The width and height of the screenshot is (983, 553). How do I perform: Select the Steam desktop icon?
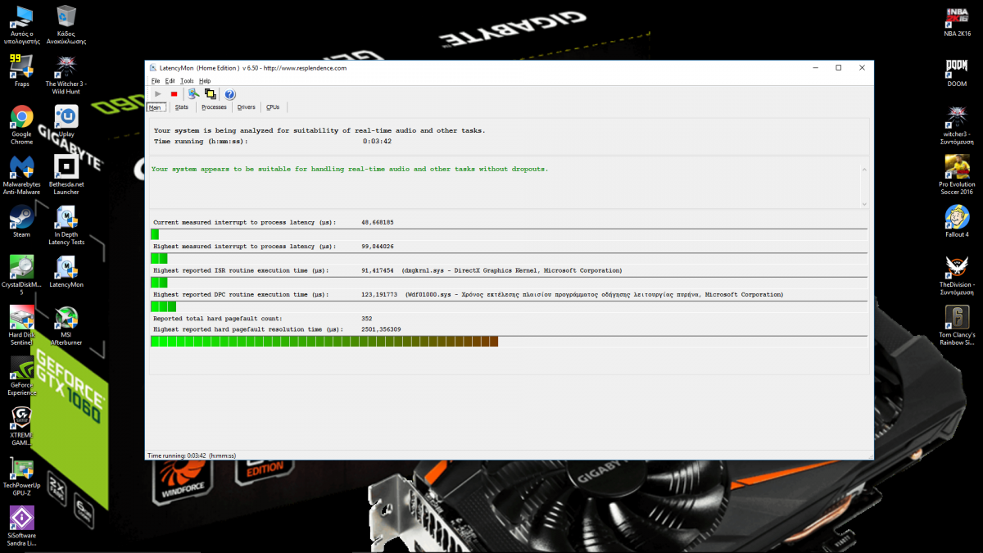click(21, 221)
